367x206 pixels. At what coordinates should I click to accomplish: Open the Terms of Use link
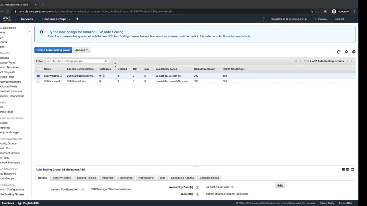tap(345, 203)
